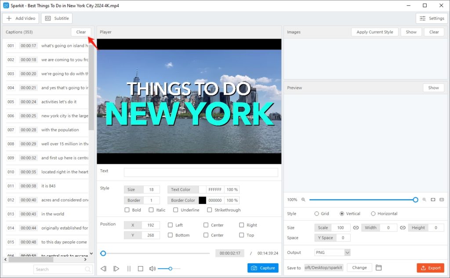Click Show in the Images panel header
The height and width of the screenshot is (278, 450).
(x=411, y=32)
